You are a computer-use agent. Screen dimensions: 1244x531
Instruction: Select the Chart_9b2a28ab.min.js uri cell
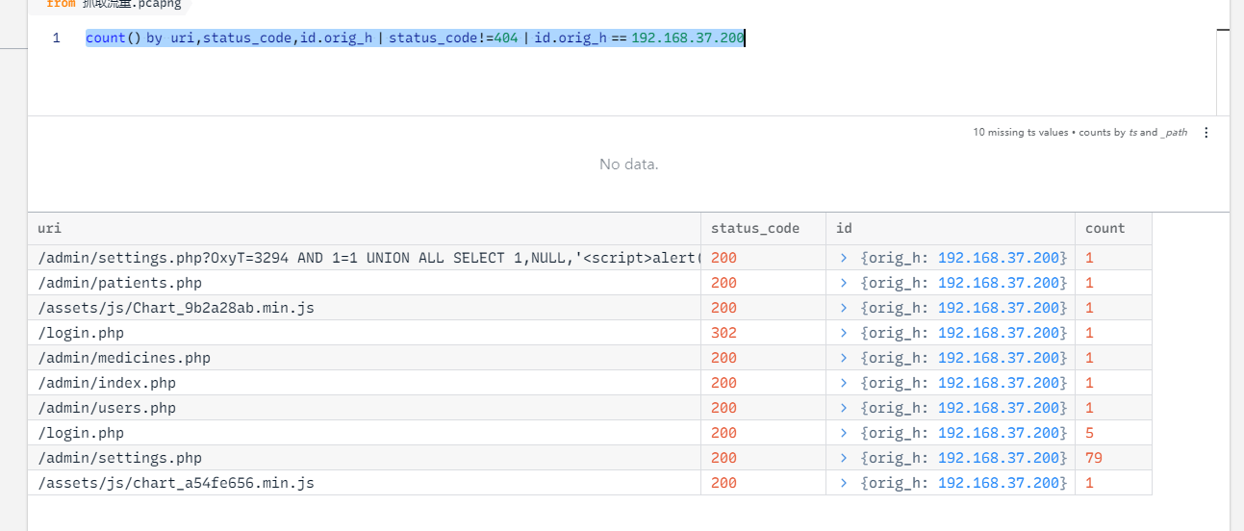(x=175, y=308)
